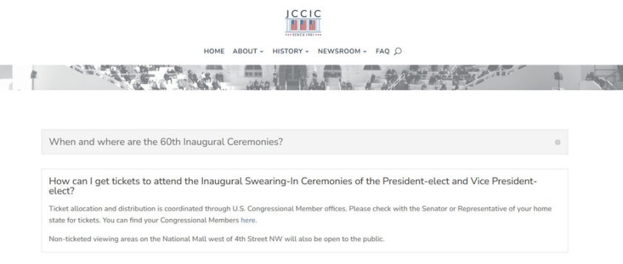Click the JCCIC flag emblem logo
This screenshot has width=623, height=264.
[x=303, y=23]
